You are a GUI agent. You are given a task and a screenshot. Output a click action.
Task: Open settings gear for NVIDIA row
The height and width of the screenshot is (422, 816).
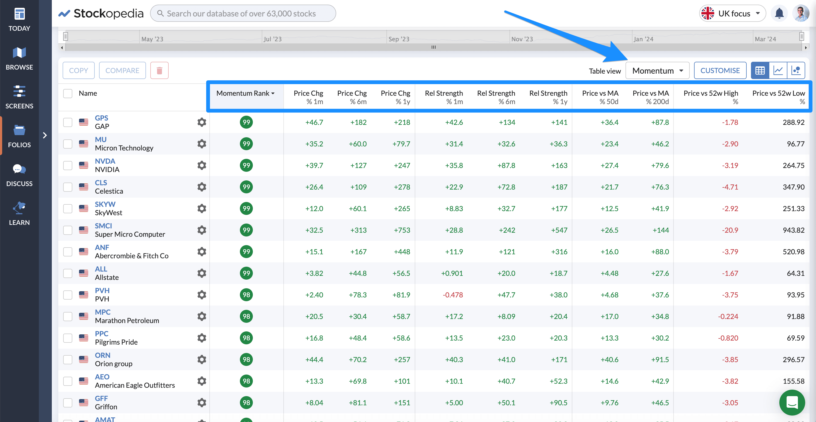tap(202, 165)
